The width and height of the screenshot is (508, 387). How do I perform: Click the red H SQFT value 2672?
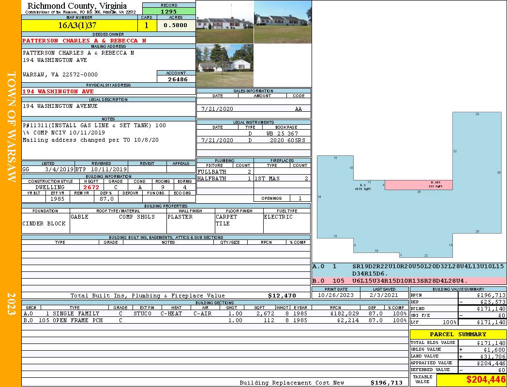click(91, 187)
